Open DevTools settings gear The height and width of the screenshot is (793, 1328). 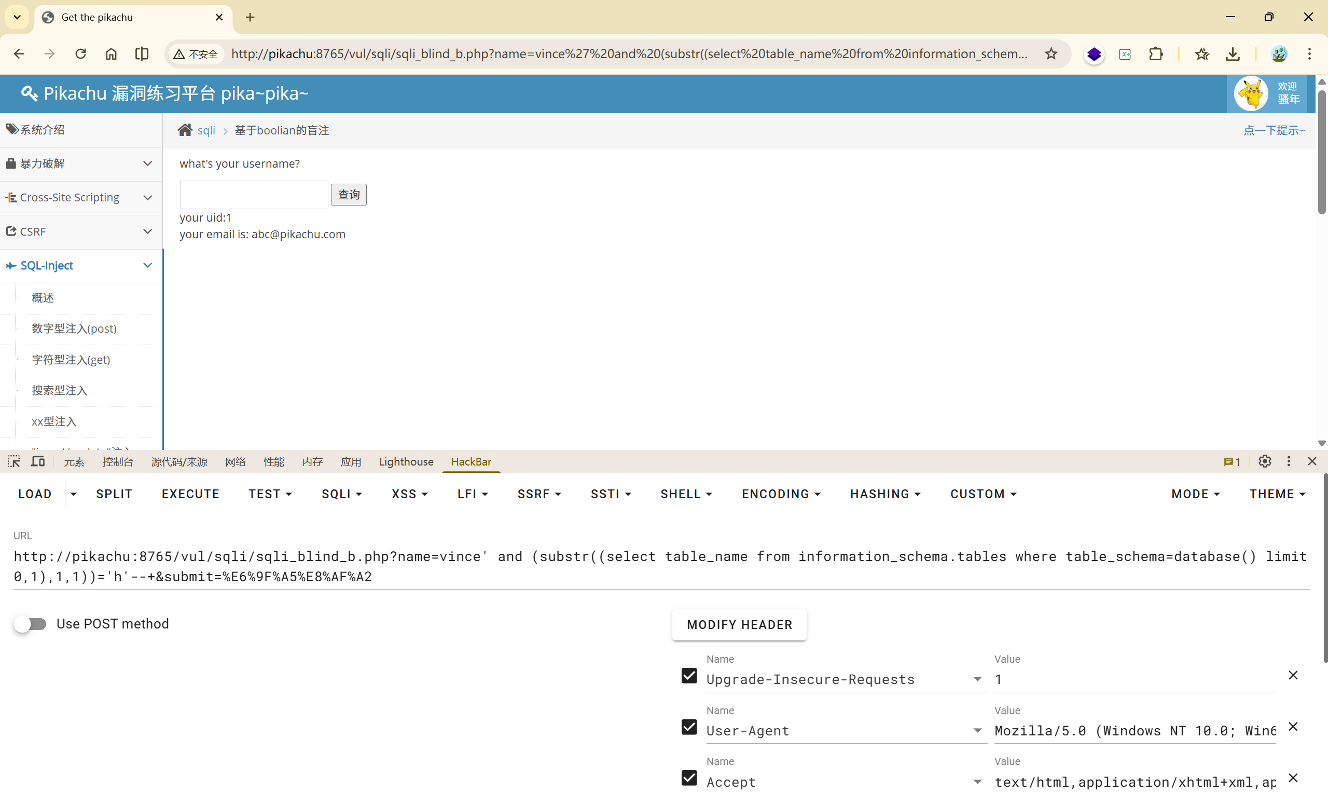pyautogui.click(x=1264, y=461)
